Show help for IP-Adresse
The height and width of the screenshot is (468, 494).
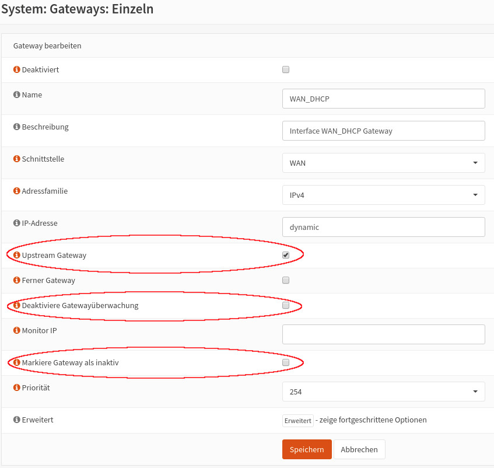coord(17,223)
